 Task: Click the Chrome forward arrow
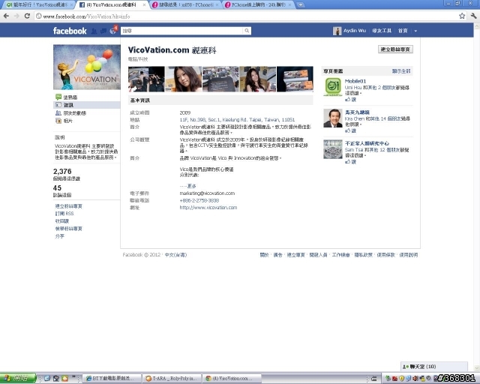16,16
